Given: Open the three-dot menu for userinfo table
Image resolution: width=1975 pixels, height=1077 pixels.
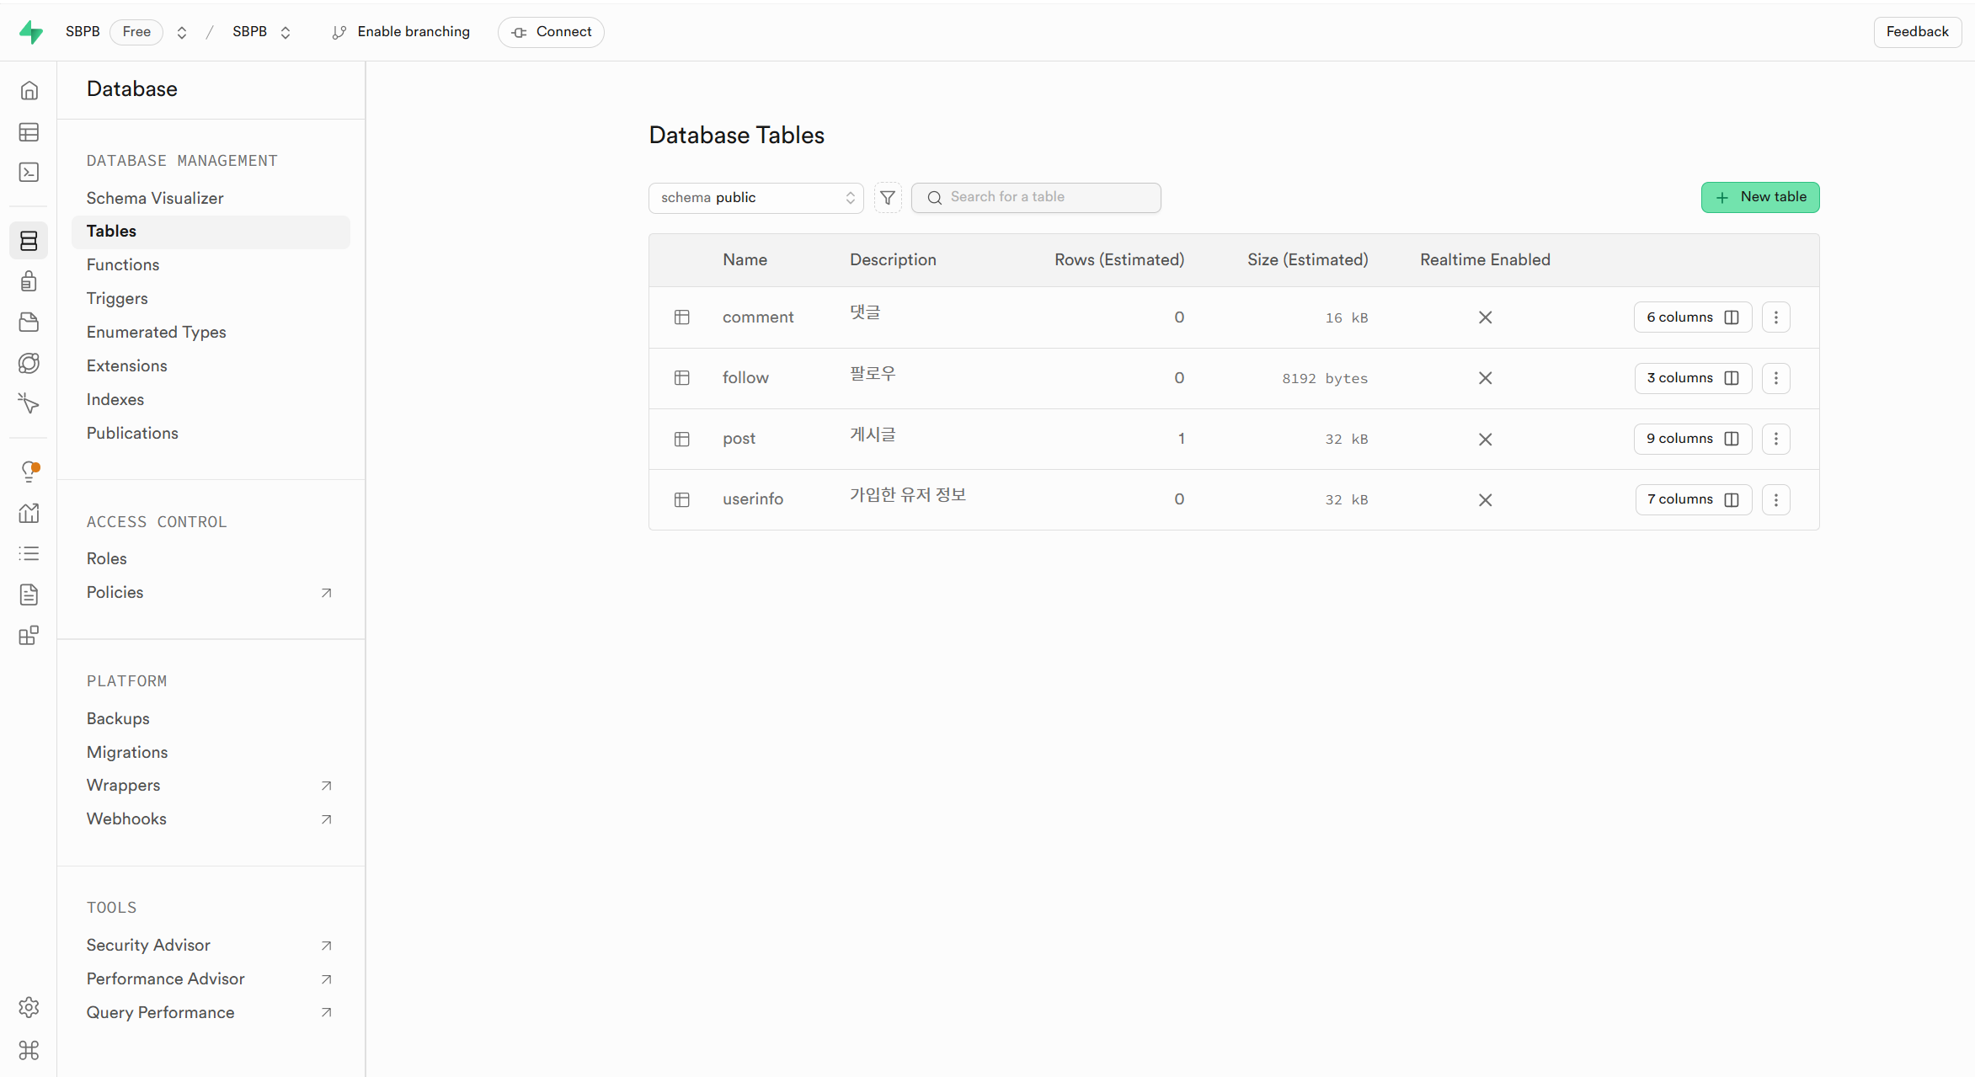Looking at the screenshot, I should (x=1776, y=499).
